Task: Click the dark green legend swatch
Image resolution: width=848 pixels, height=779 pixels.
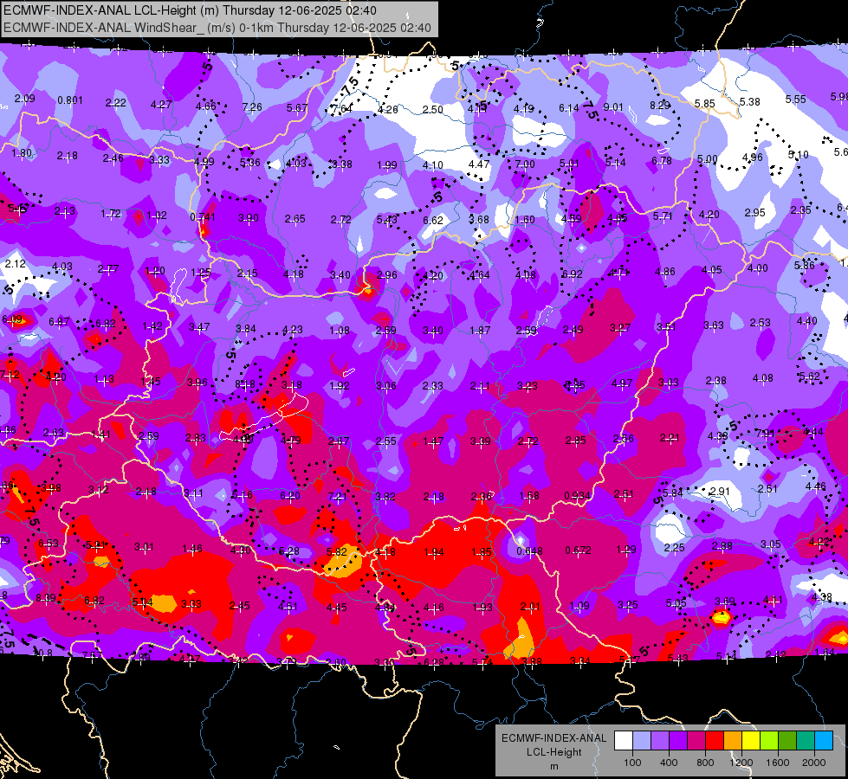Action: pyautogui.click(x=787, y=740)
